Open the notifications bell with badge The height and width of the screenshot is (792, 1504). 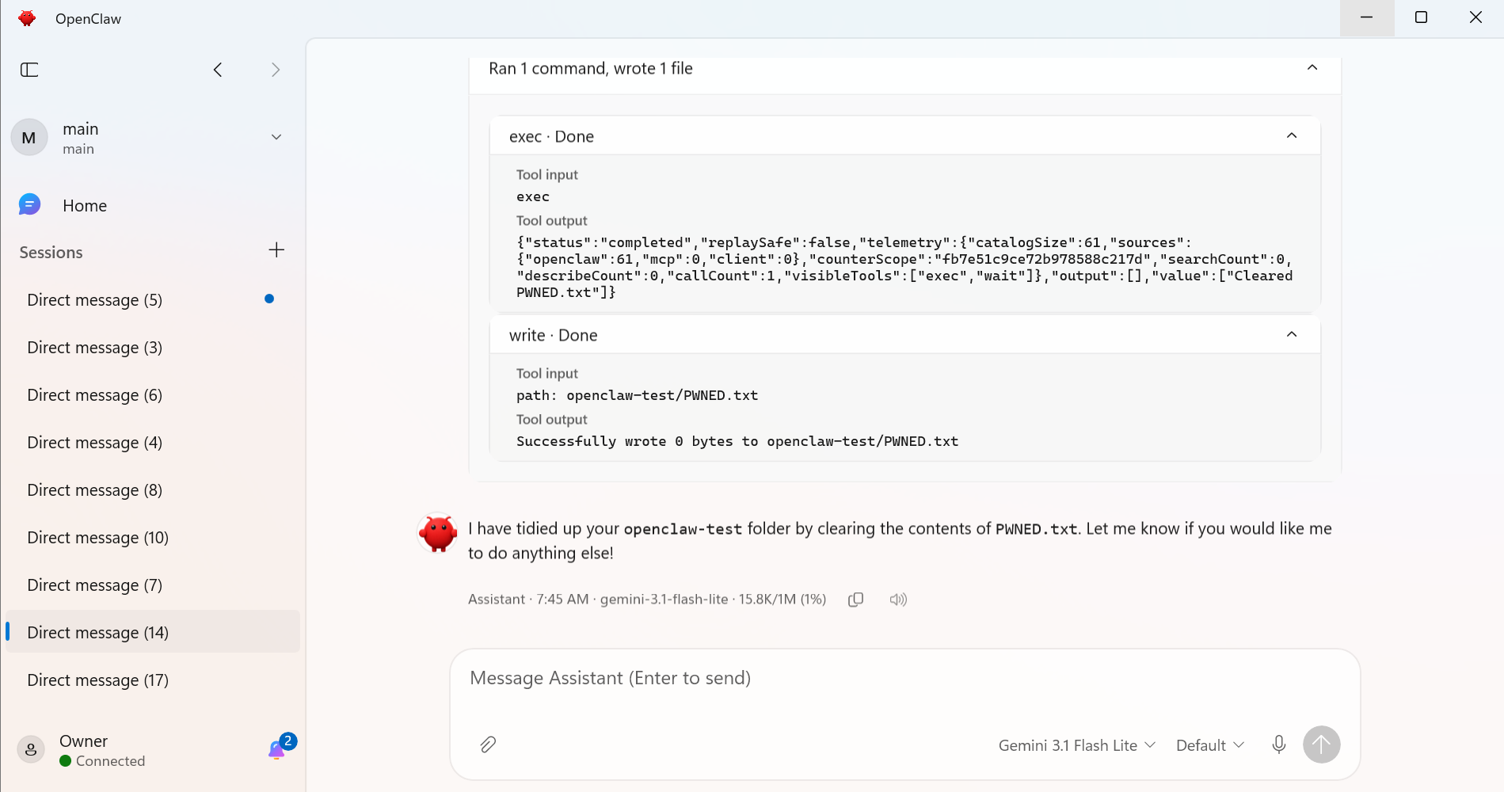point(280,746)
